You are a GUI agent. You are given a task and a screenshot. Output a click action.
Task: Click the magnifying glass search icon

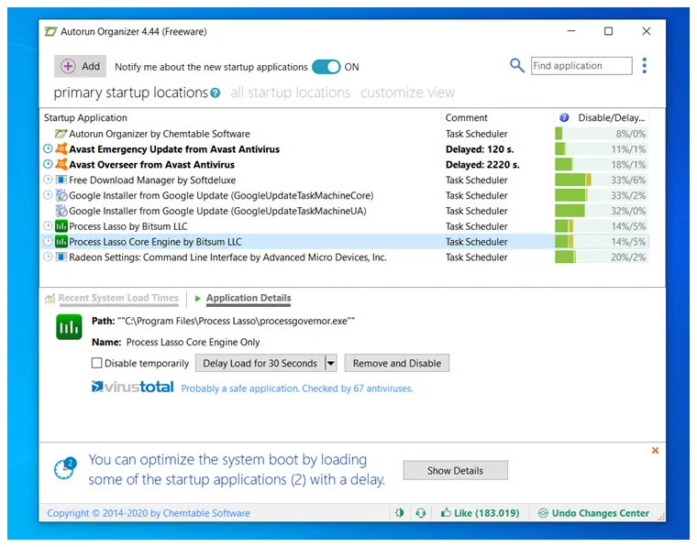tap(516, 66)
